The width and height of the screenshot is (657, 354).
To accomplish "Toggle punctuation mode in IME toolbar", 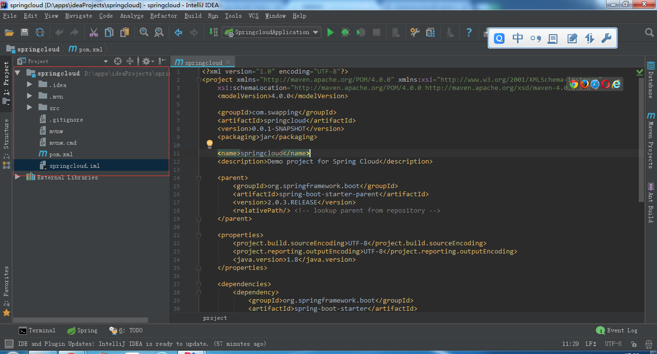I will coord(535,38).
